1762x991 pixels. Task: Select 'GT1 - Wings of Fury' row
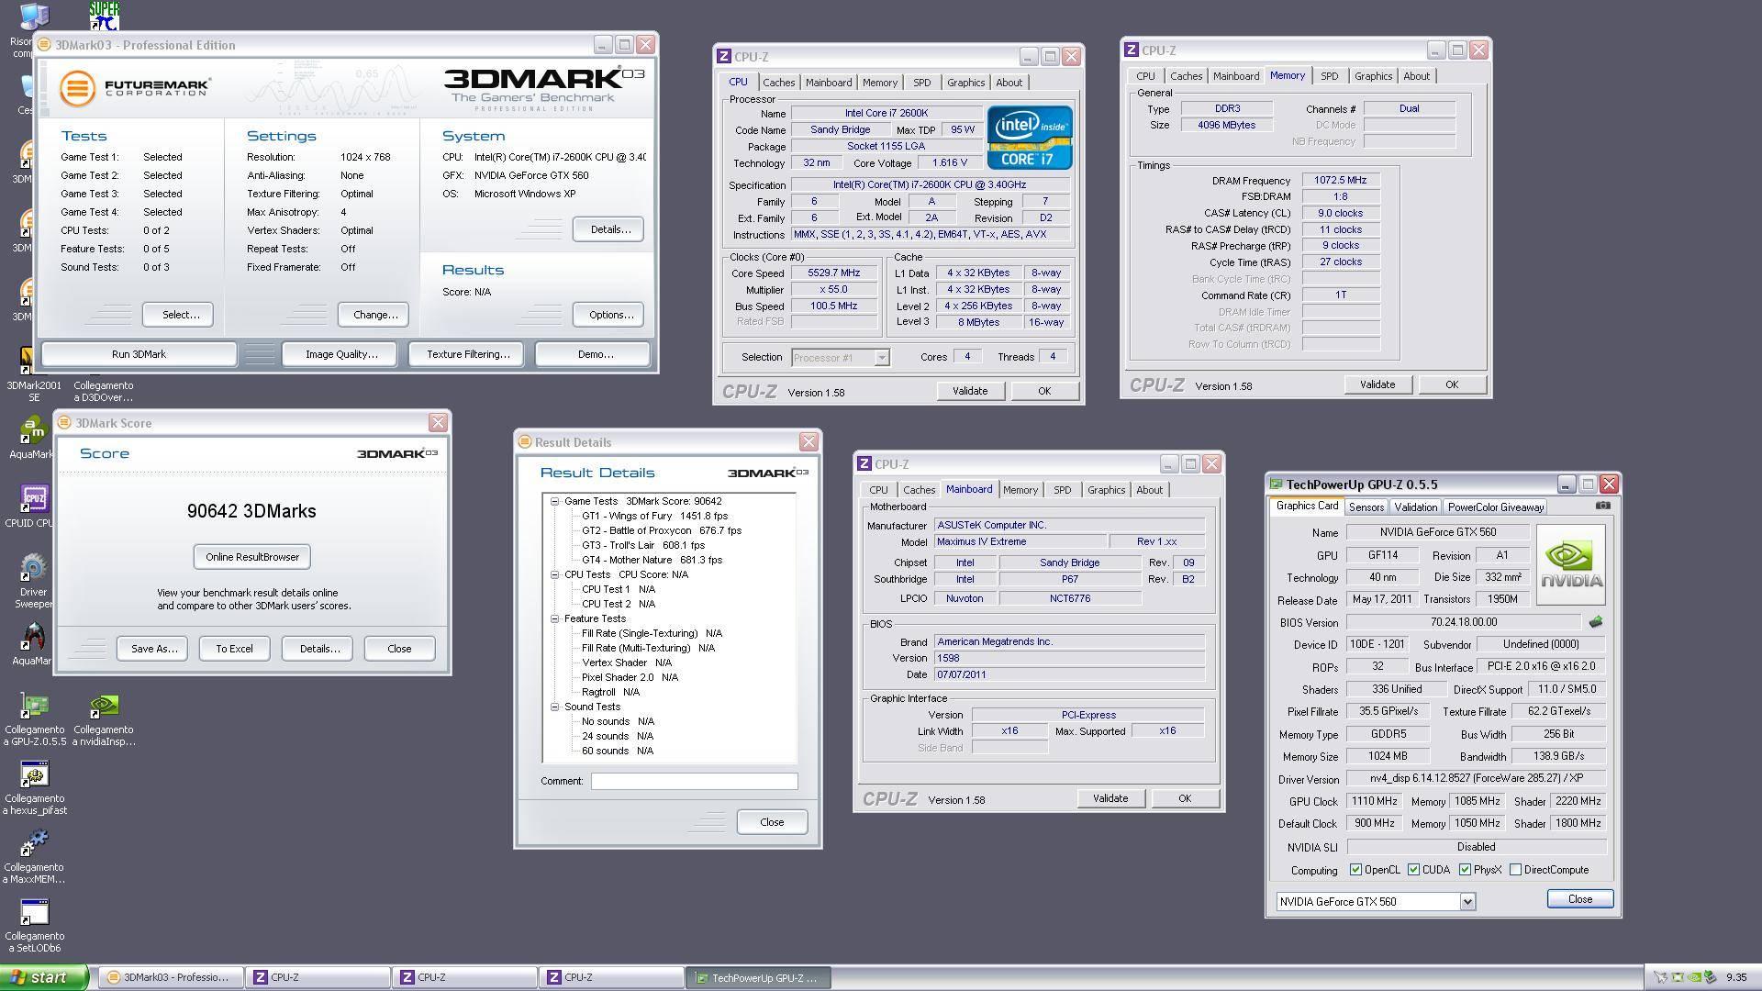tap(654, 516)
